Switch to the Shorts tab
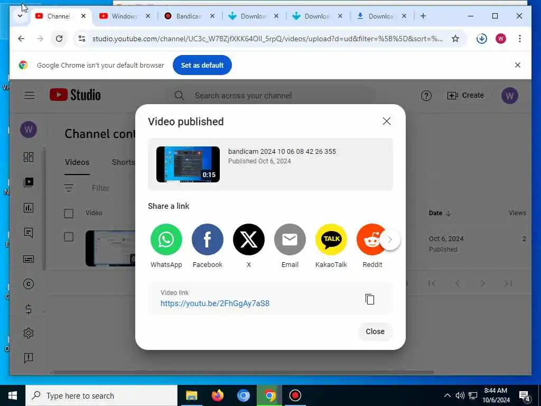The height and width of the screenshot is (406, 541). click(x=123, y=162)
